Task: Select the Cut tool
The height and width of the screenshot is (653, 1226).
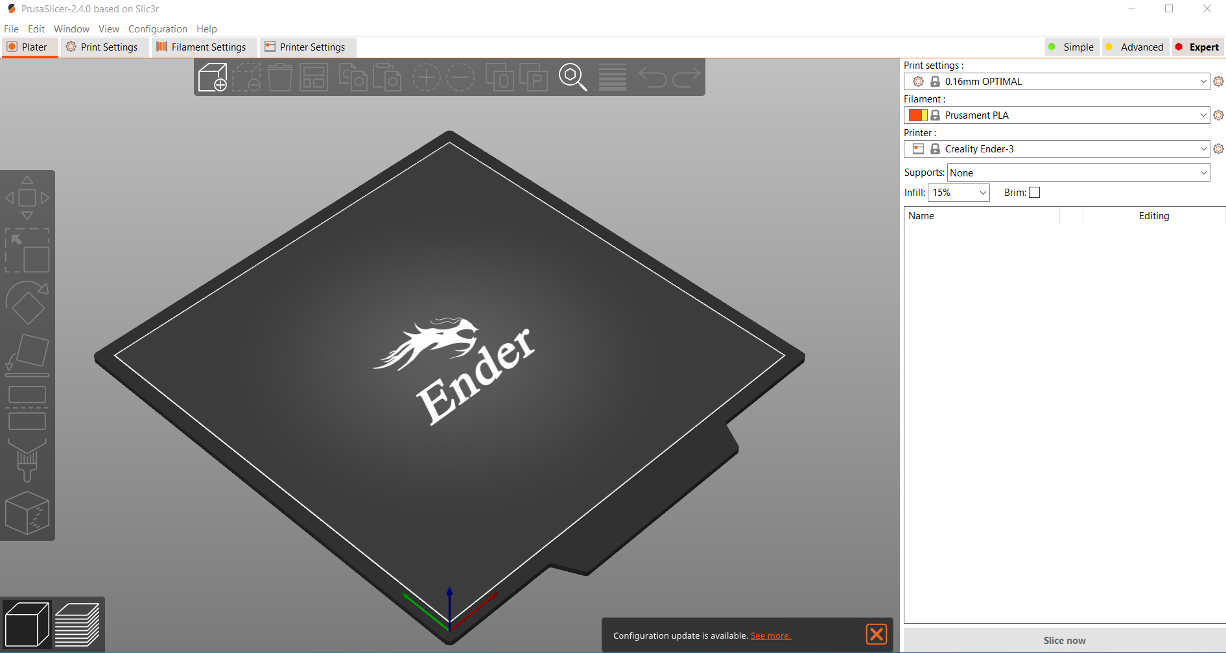Action: (x=27, y=407)
